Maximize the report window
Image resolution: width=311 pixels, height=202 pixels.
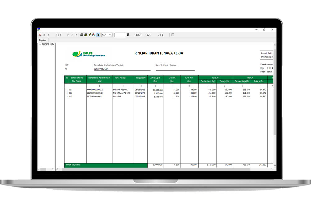click(x=264, y=29)
